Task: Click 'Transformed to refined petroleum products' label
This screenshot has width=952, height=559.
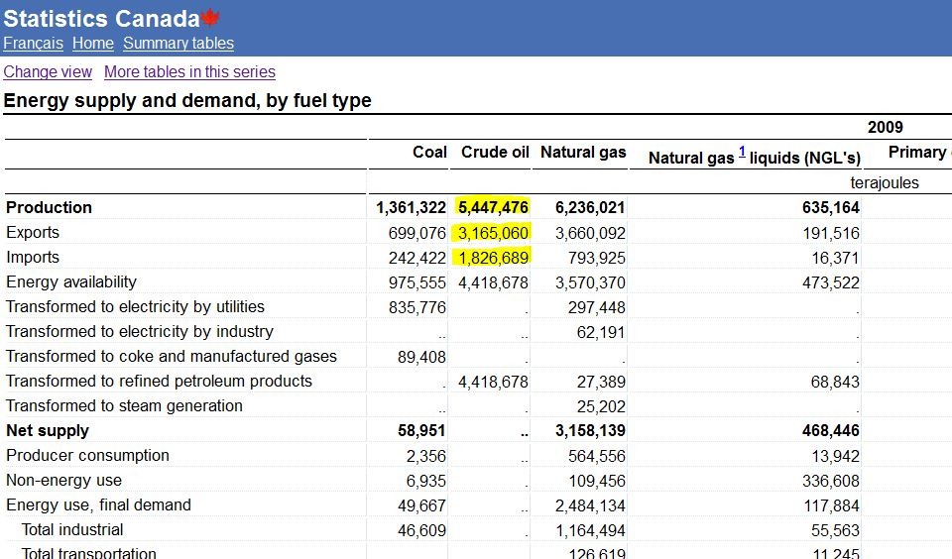Action: [x=159, y=382]
